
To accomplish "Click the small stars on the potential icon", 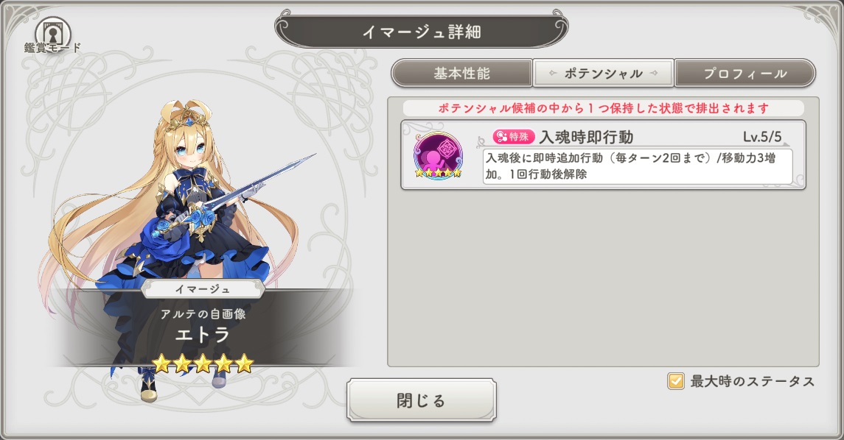I will tap(438, 173).
